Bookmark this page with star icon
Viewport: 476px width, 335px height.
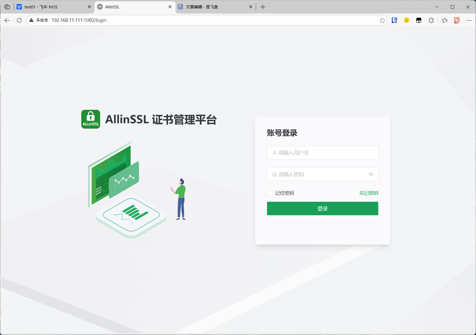(x=382, y=20)
